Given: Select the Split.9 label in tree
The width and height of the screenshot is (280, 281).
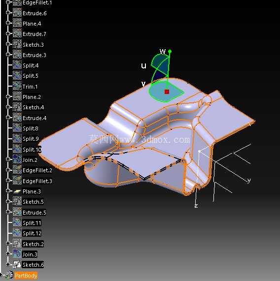Looking at the screenshot, I should [x=31, y=139].
